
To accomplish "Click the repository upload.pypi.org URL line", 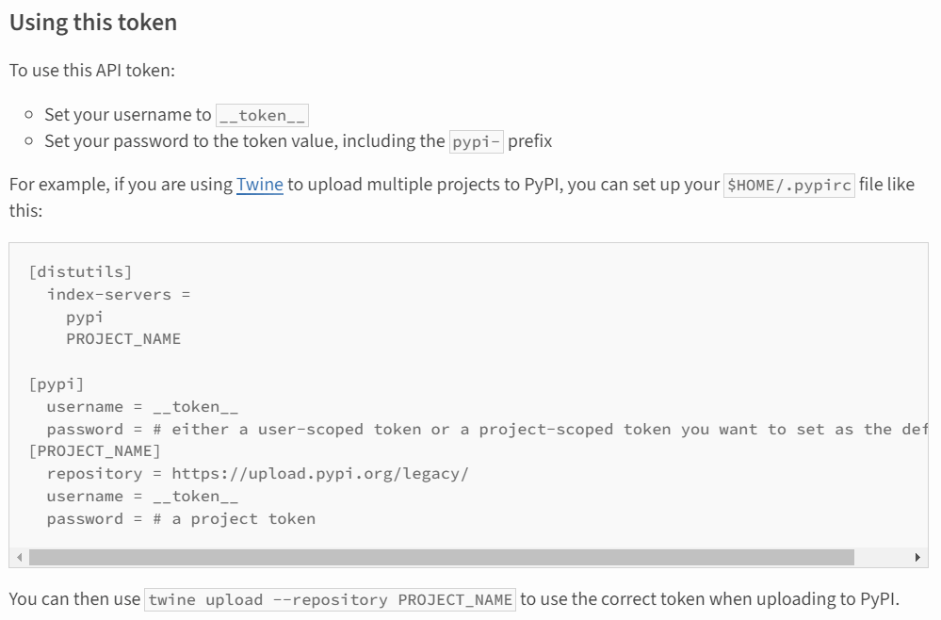I will click(x=257, y=474).
